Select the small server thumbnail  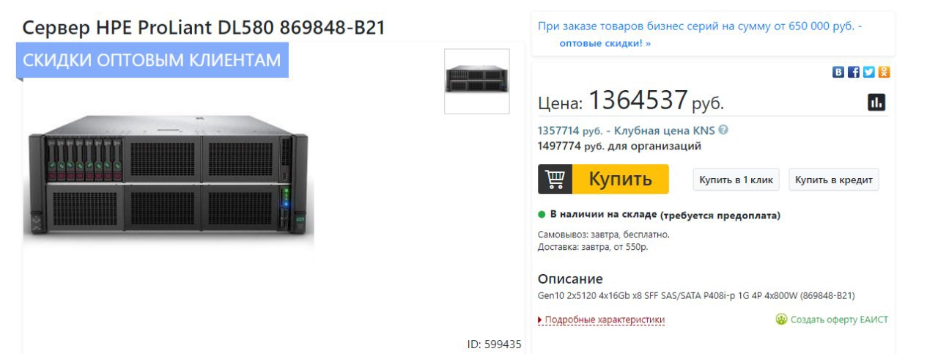(477, 81)
